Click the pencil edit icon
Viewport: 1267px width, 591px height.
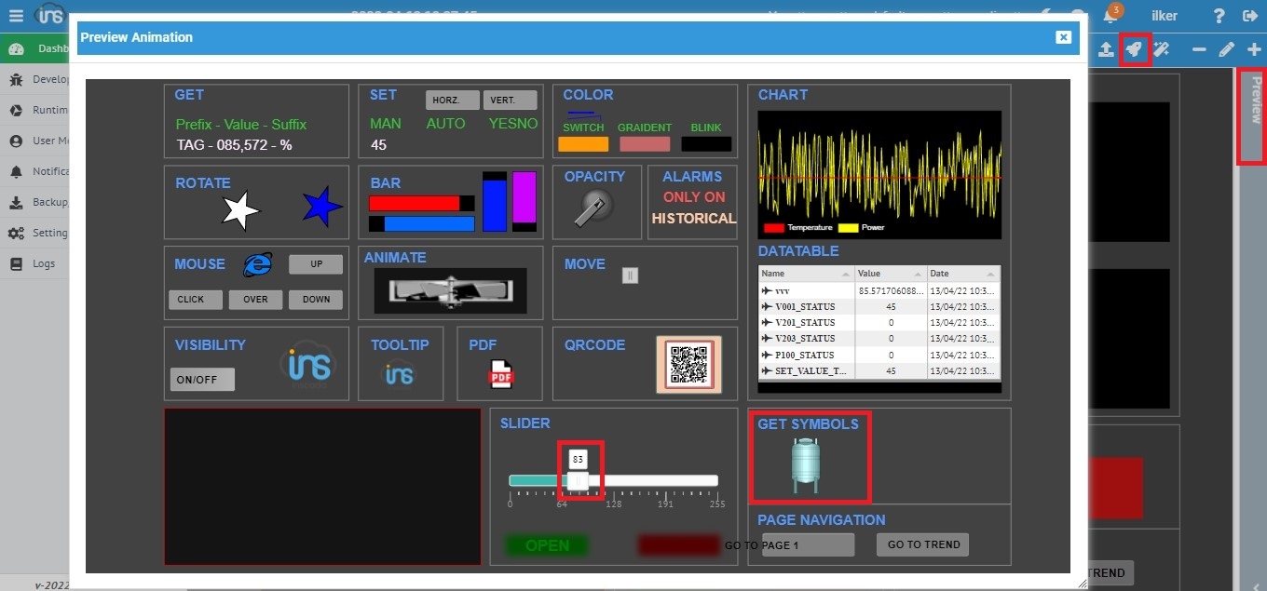1226,50
